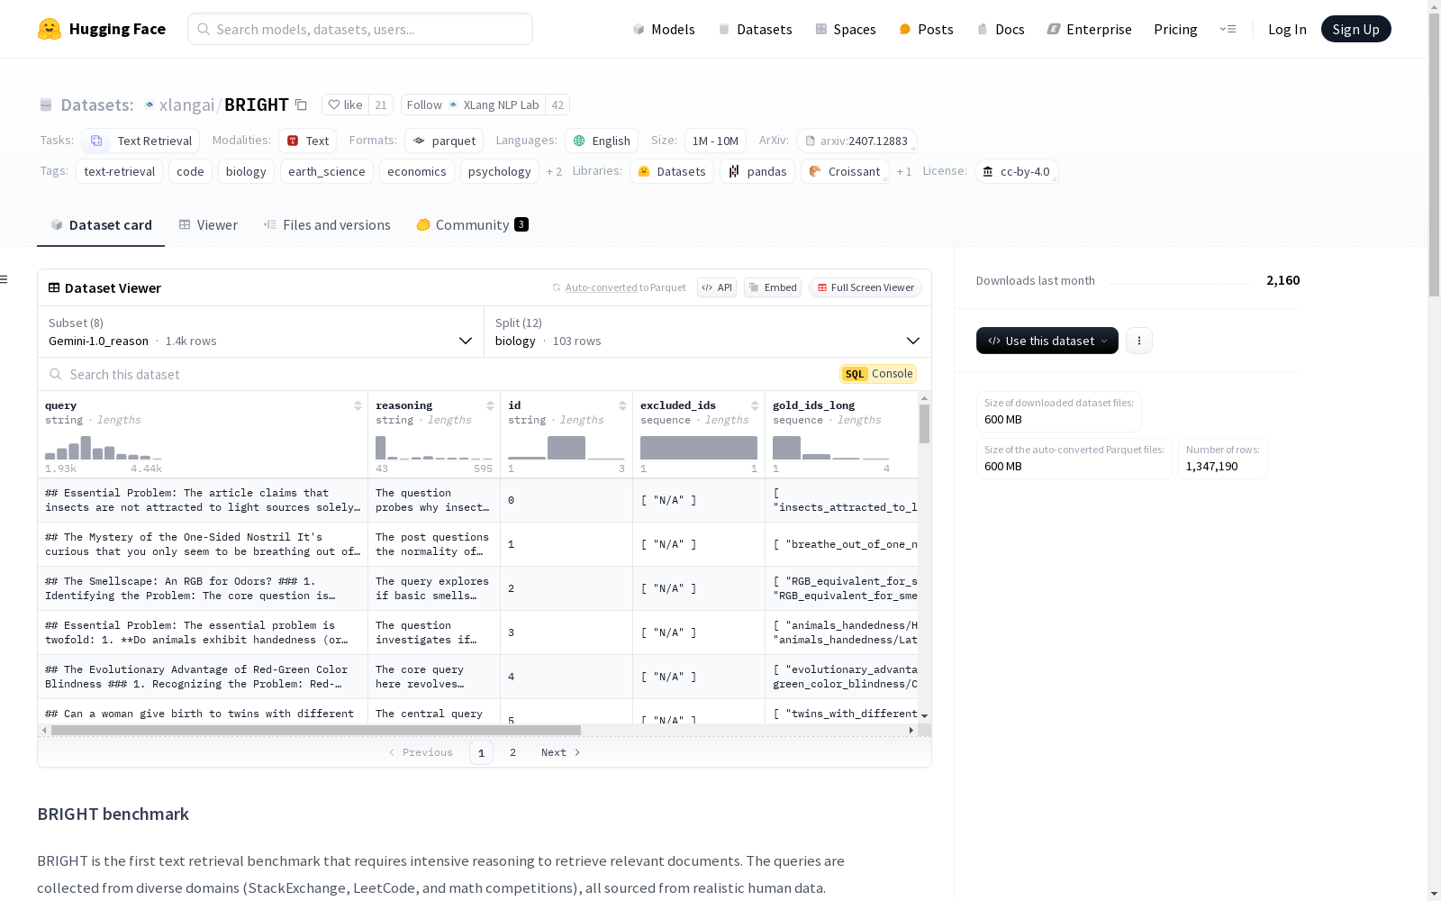1441x901 pixels.
Task: Switch to the Viewer tab
Action: [x=208, y=225]
